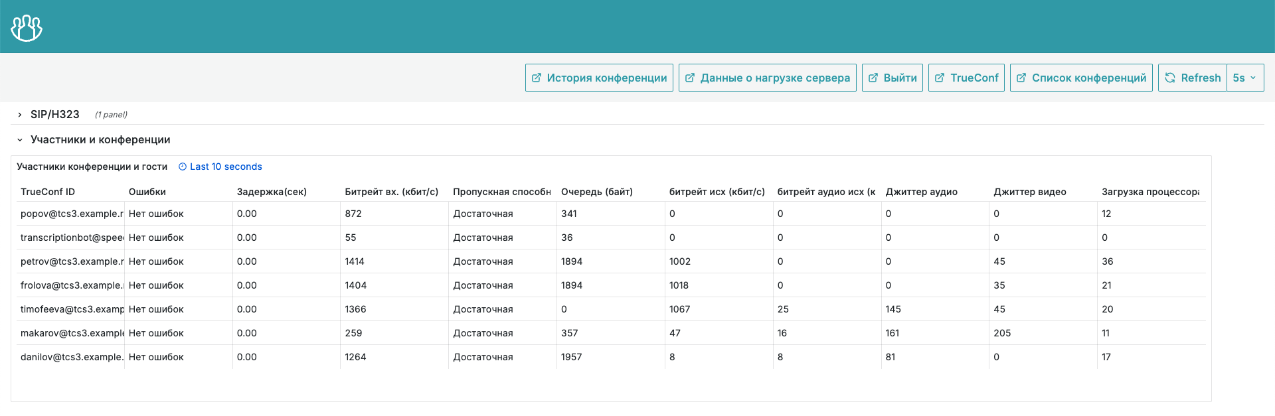Click the TrueConf logo in header
Viewport: 1275px width, 416px height.
click(27, 27)
